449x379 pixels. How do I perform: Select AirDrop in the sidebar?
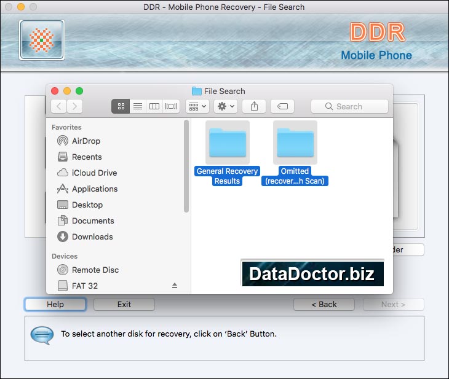[x=85, y=141]
